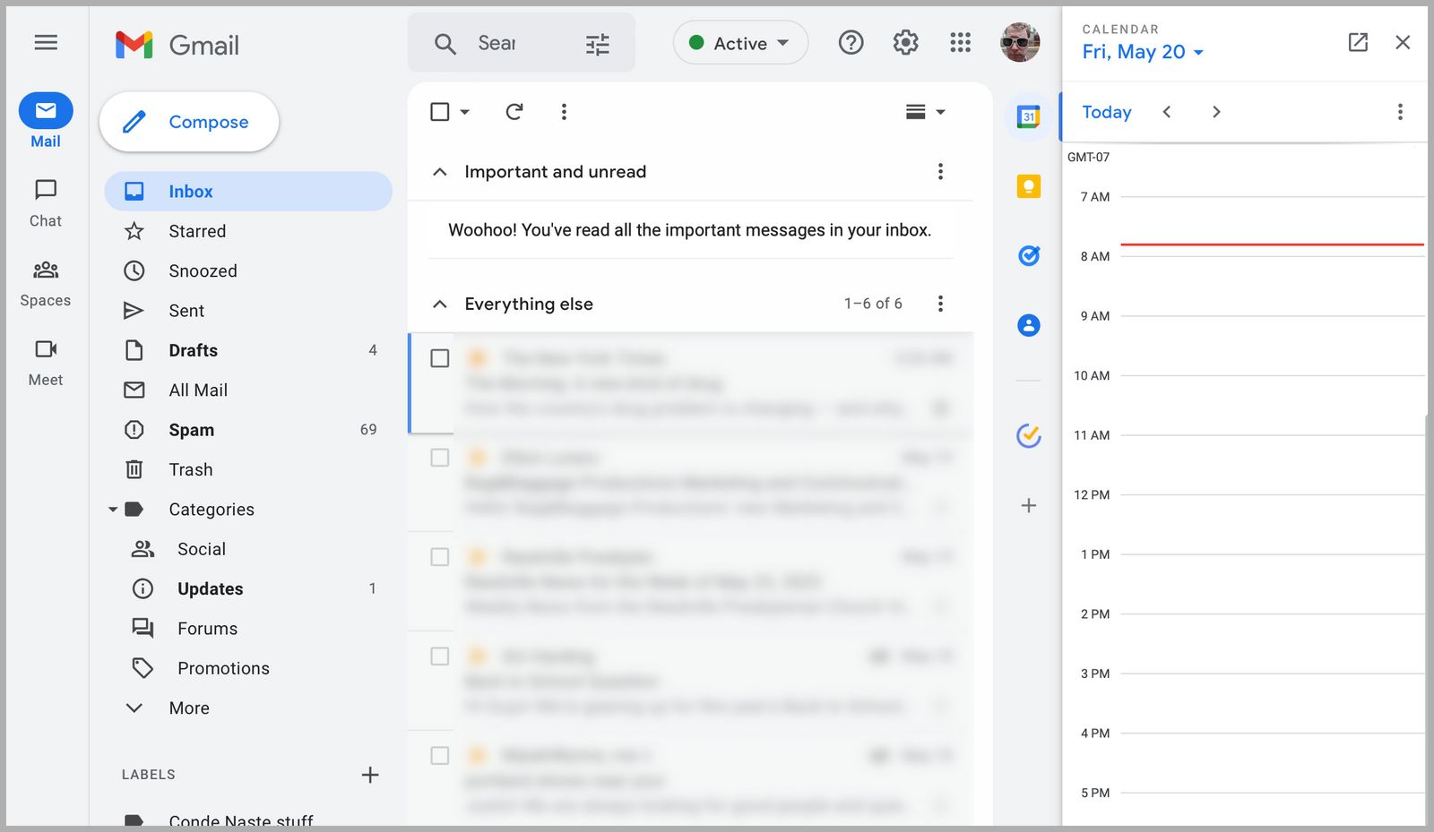Viewport: 1434px width, 832px height.
Task: Open the Trash folder
Action: pyautogui.click(x=248, y=469)
